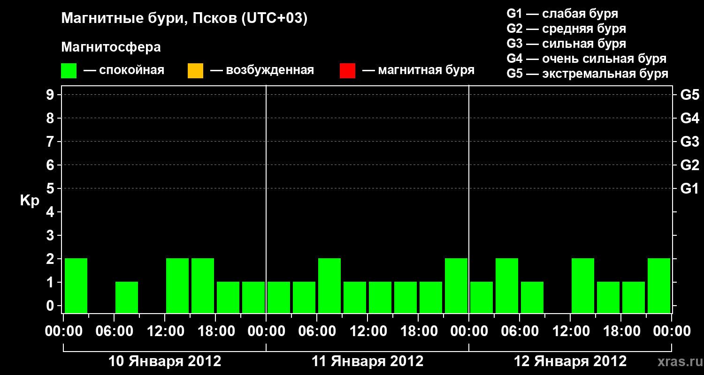Click the chart title 'Магнитные бури, Псков (UTC+03)'
This screenshot has height=375, width=704.
coord(184,19)
